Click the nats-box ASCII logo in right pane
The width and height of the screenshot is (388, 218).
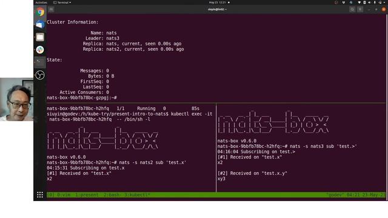click(273, 122)
